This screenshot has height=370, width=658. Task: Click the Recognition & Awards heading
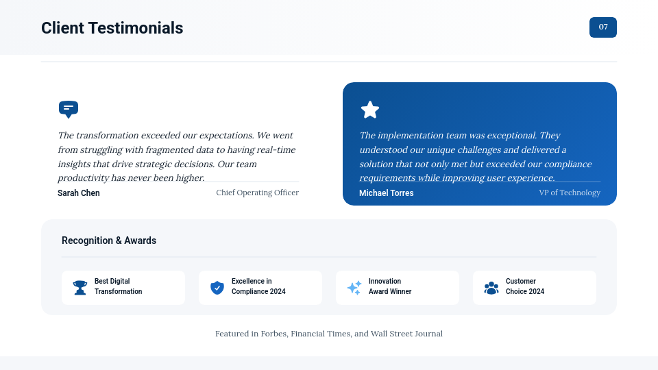109,241
